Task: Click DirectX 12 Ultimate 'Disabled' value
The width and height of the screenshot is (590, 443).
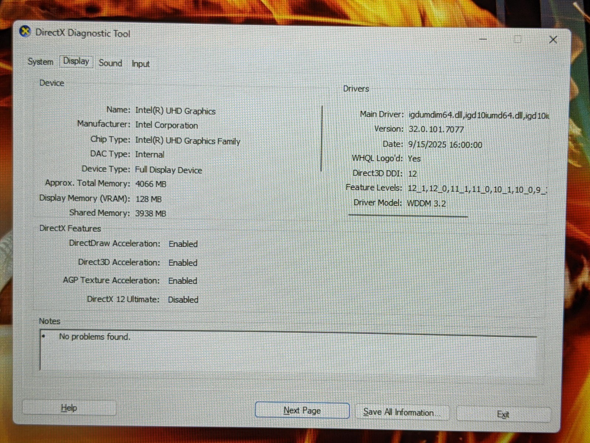Action: click(183, 299)
